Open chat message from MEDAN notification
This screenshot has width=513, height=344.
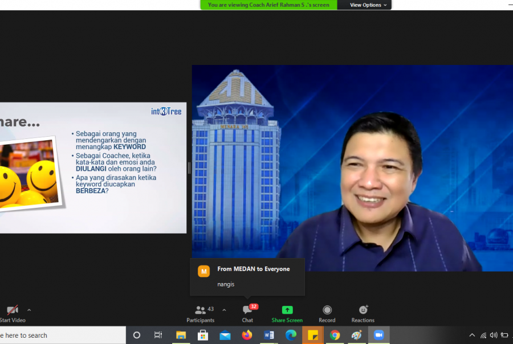(x=247, y=276)
